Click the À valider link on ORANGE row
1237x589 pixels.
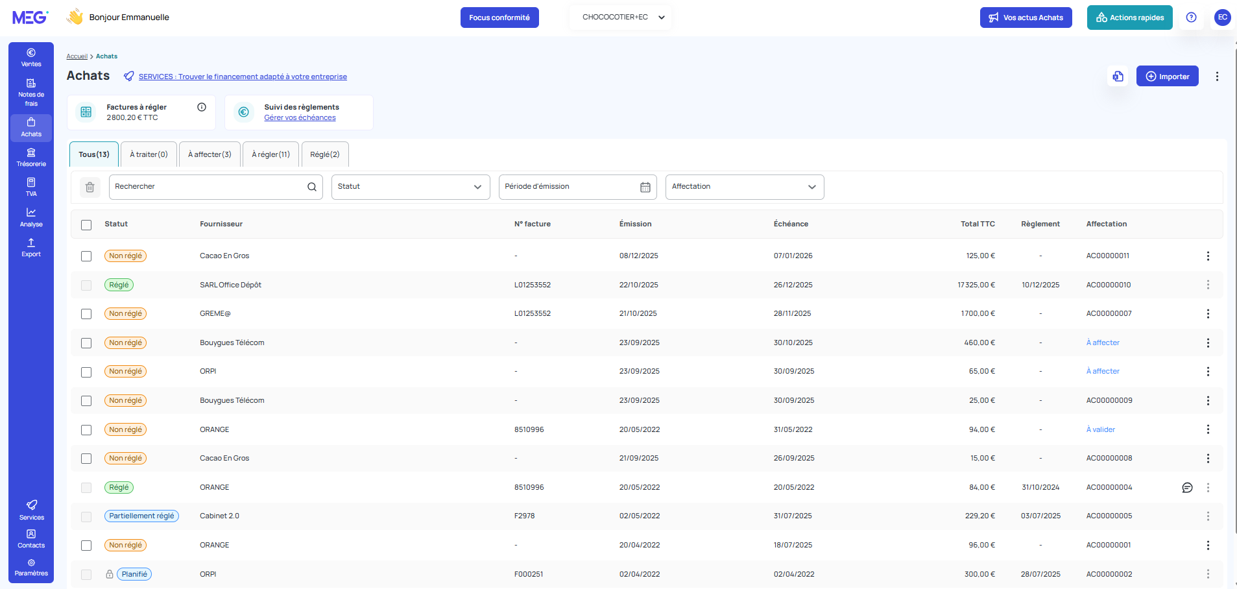tap(1101, 429)
